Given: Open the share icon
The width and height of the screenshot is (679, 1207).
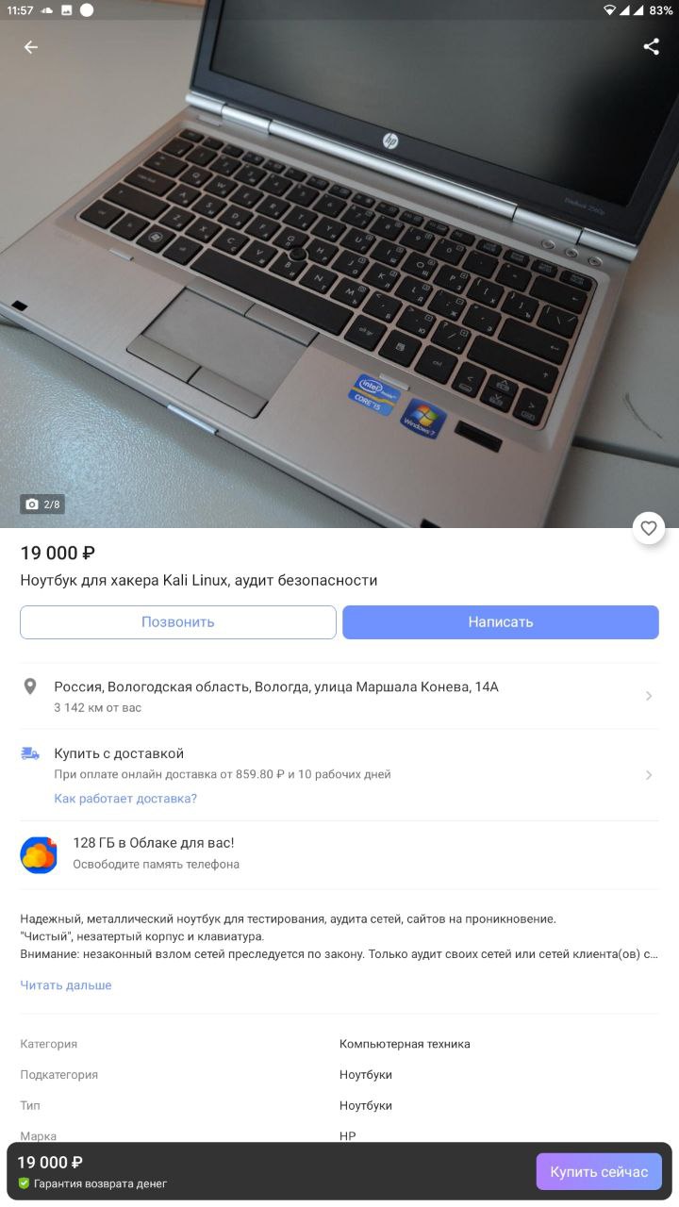Looking at the screenshot, I should tap(652, 47).
